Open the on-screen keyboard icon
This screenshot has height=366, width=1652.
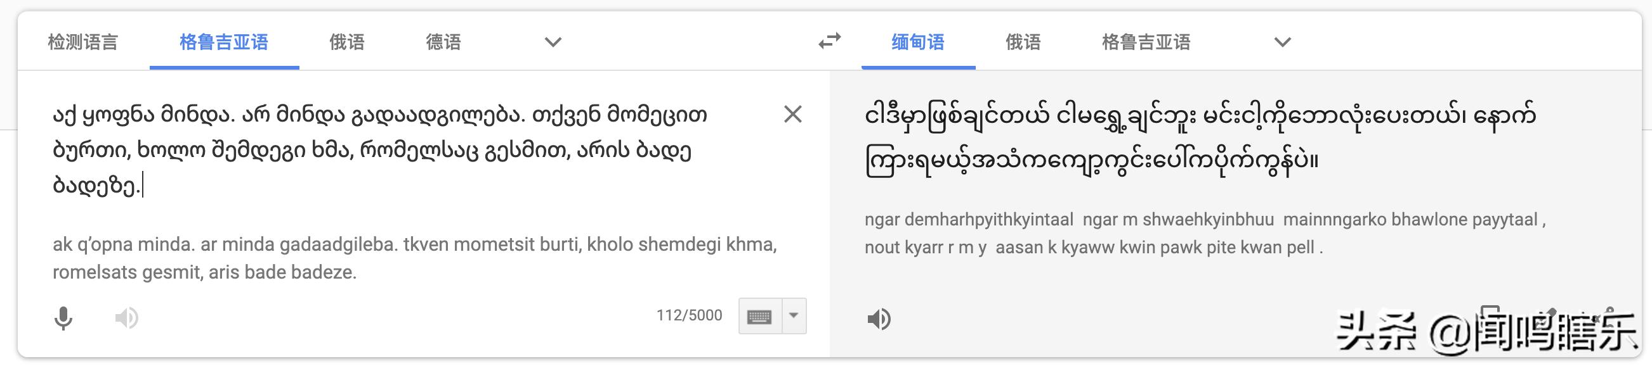pos(759,315)
